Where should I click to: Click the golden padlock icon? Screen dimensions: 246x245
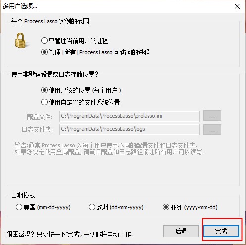point(20,40)
